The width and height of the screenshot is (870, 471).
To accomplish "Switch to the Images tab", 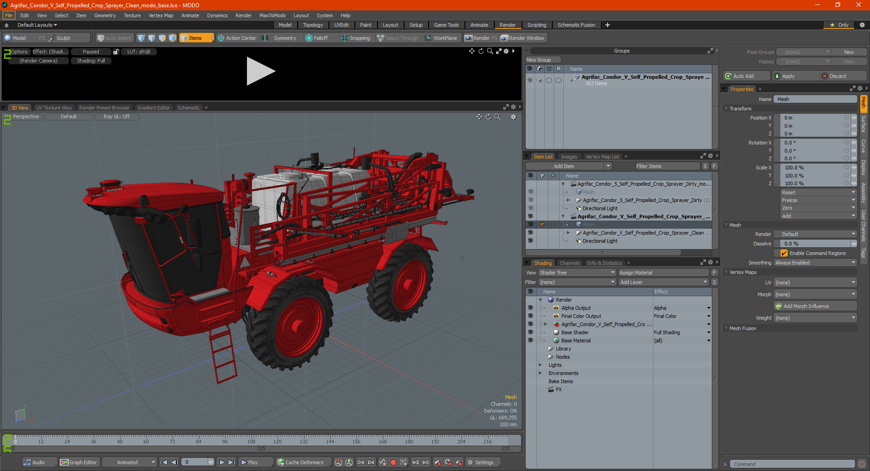I will [x=569, y=157].
